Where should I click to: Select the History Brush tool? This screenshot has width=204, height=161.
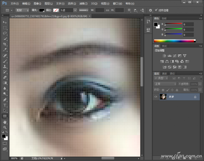pos(5,72)
